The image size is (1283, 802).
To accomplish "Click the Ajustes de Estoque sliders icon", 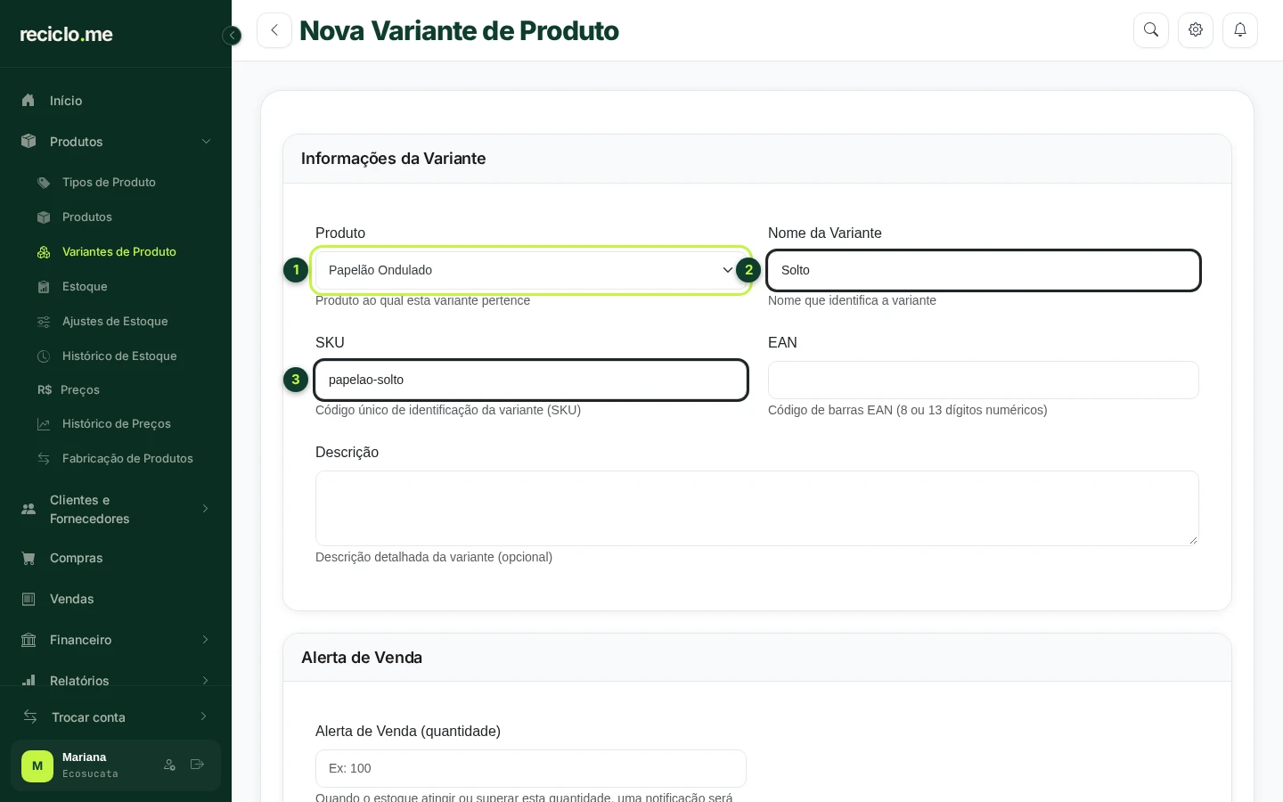I will [x=44, y=322].
